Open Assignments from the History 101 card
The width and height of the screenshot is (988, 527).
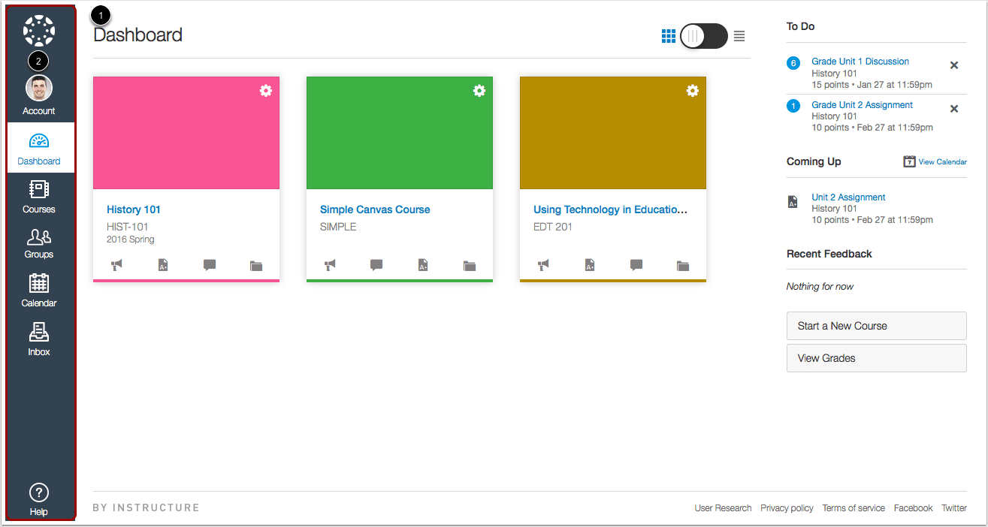[x=162, y=265]
